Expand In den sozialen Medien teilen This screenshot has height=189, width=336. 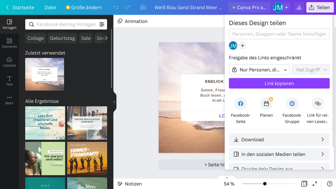pos(279,154)
